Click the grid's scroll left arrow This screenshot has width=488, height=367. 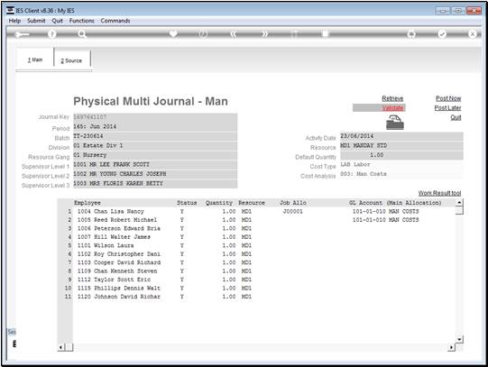coord(61,347)
